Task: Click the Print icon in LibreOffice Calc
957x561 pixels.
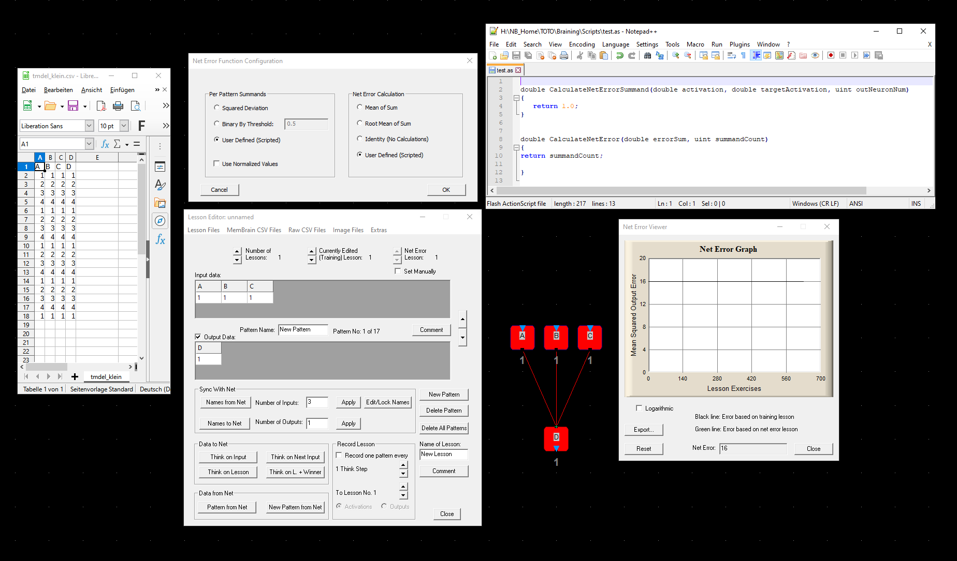Action: [x=118, y=106]
